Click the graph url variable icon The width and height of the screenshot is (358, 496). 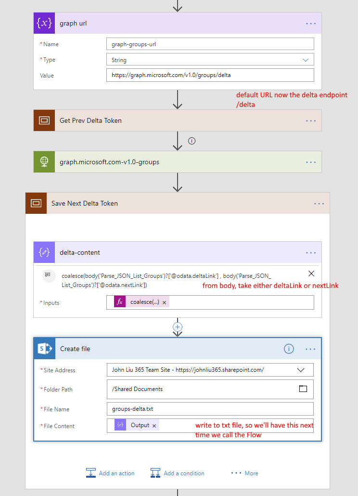(x=44, y=23)
